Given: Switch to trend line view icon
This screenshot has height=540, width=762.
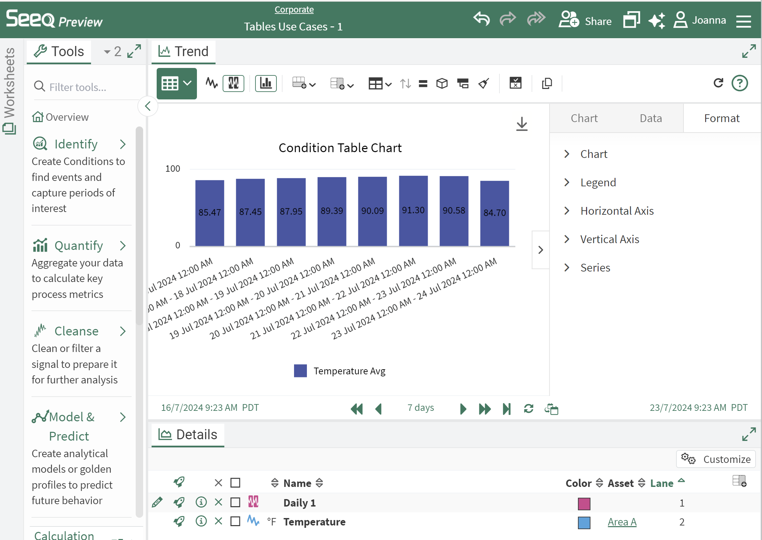Looking at the screenshot, I should point(212,83).
